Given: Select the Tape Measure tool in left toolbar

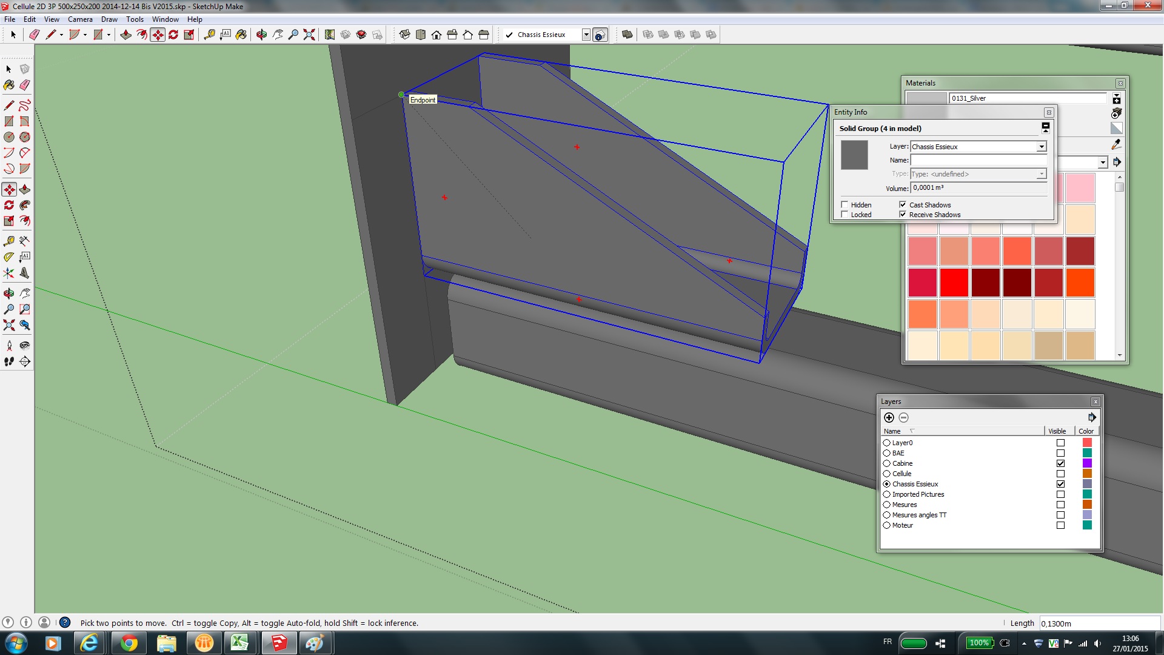Looking at the screenshot, I should click(x=8, y=241).
